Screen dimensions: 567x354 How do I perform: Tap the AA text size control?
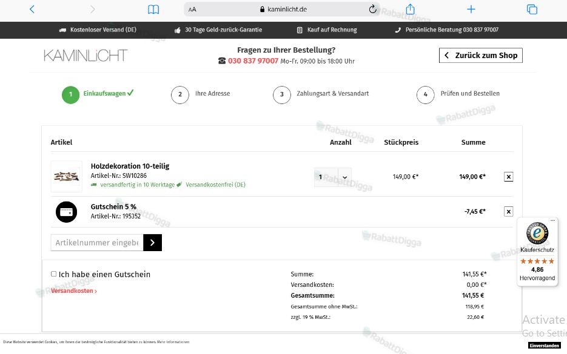click(x=192, y=10)
